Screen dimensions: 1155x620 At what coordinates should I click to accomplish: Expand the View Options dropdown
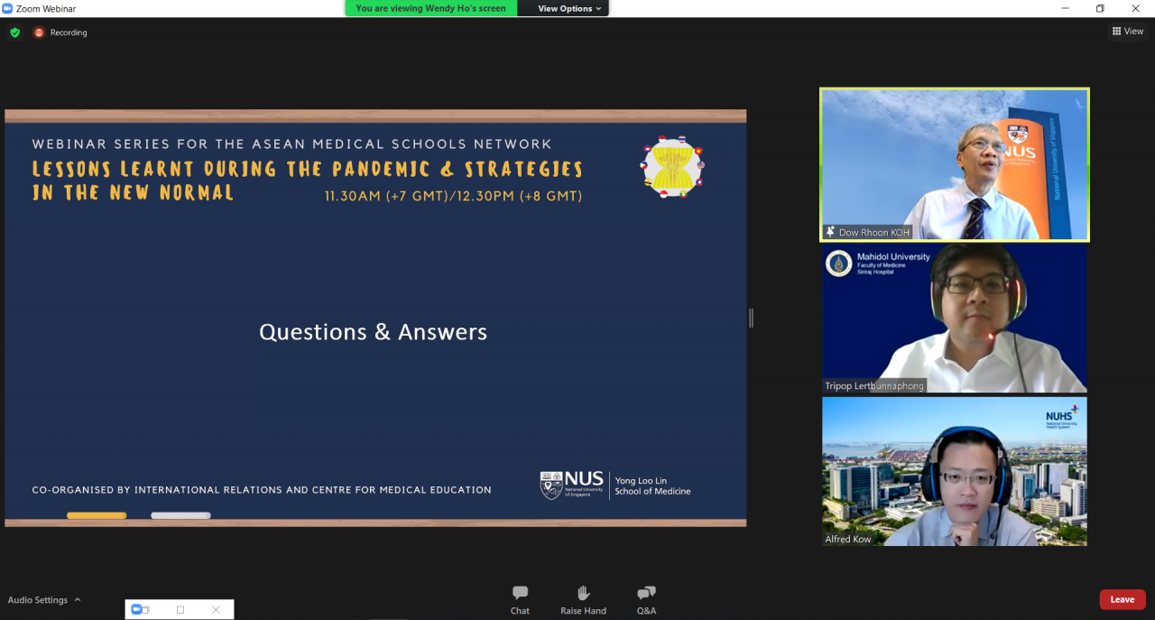pos(570,8)
